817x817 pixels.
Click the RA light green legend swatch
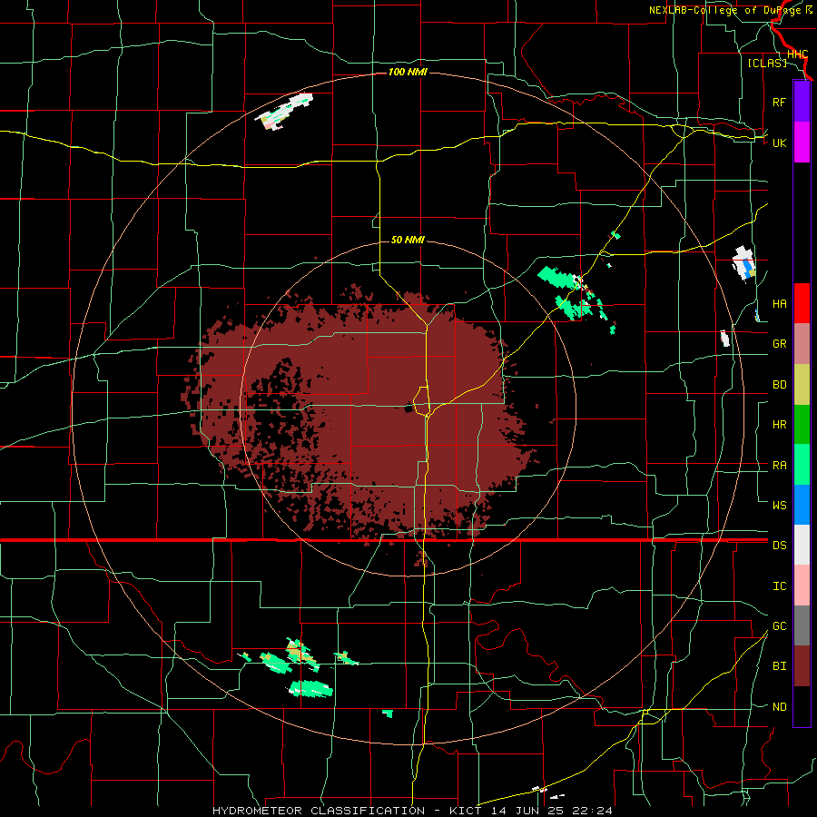tap(802, 465)
